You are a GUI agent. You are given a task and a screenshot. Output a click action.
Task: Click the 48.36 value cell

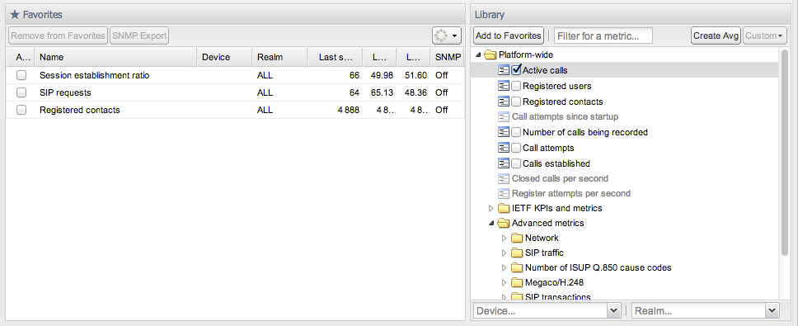(415, 92)
